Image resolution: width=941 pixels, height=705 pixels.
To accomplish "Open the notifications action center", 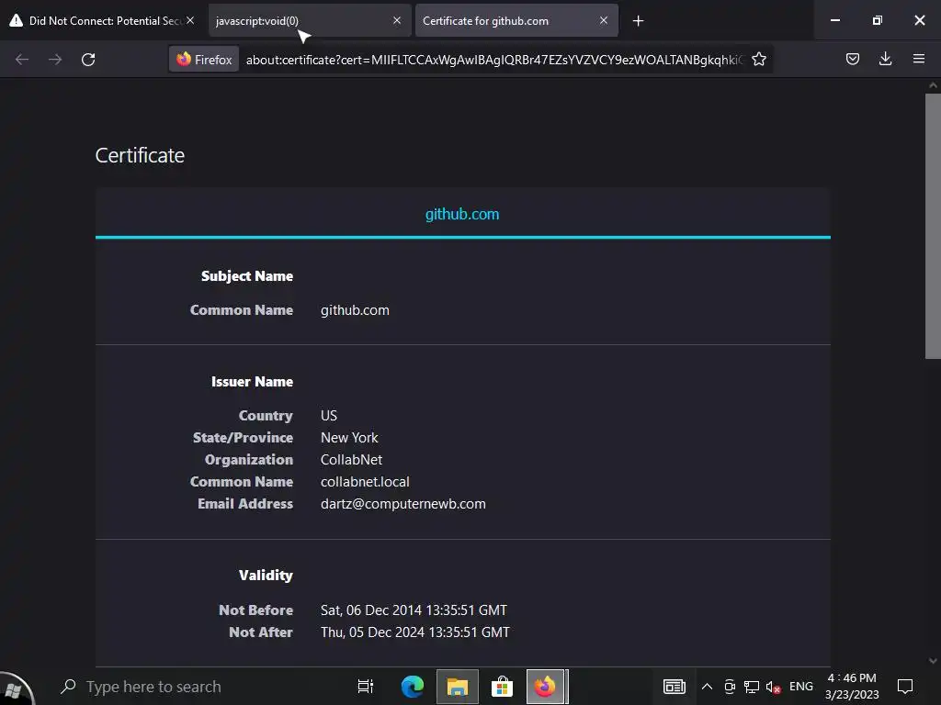I will (x=905, y=687).
